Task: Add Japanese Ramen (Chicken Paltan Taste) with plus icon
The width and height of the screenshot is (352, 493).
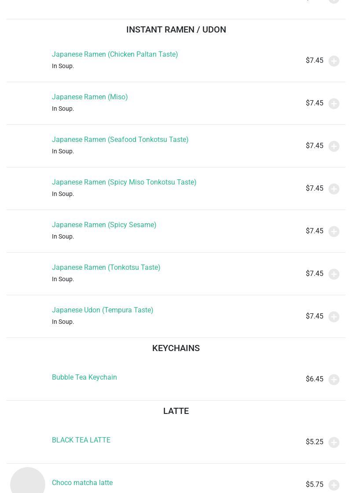Action: tap(334, 61)
